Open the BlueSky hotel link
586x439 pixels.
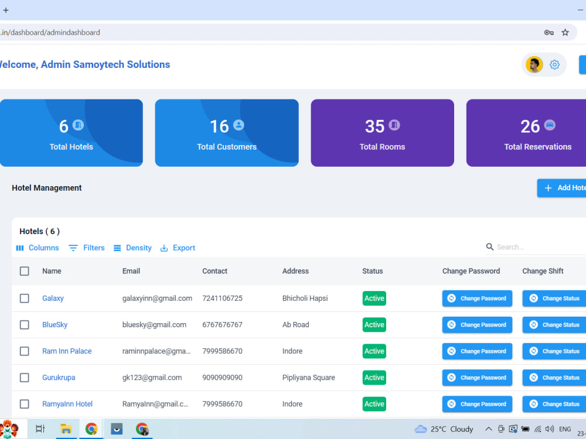pos(55,325)
